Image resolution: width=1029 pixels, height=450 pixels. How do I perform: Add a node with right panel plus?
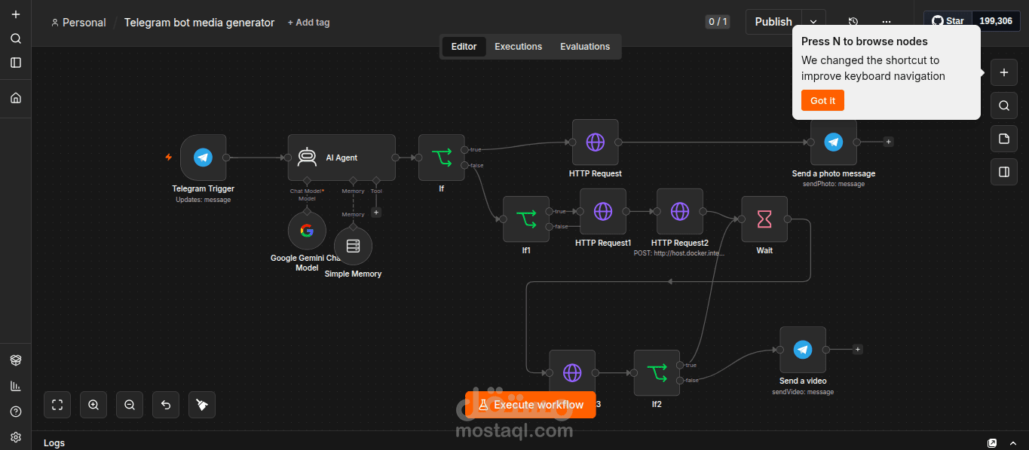click(1004, 73)
